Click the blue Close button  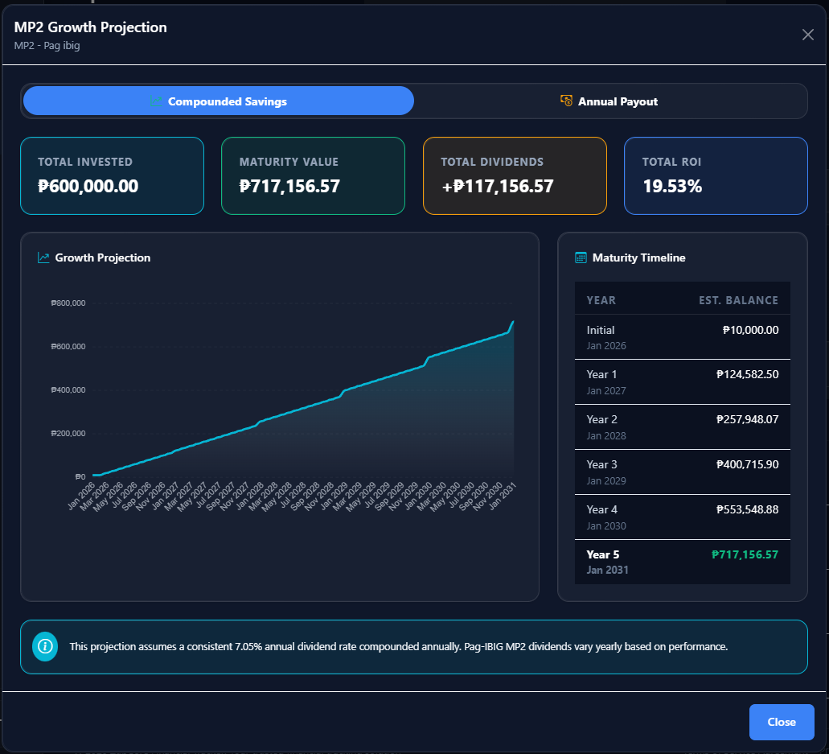click(x=781, y=722)
